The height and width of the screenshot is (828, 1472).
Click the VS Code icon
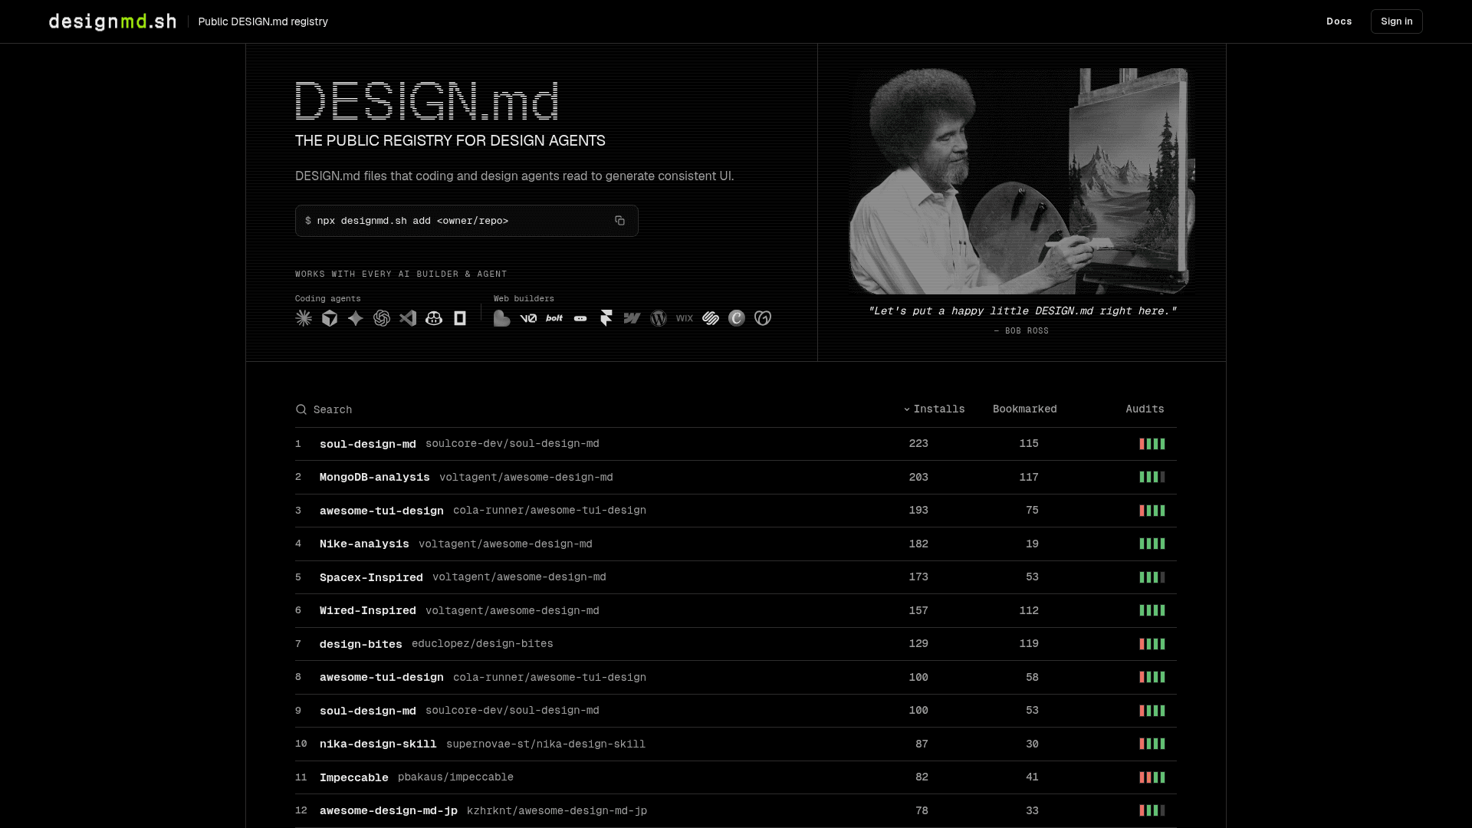pos(408,318)
